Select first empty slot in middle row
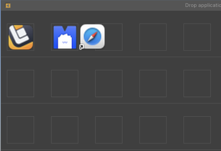 pyautogui.click(x=21, y=84)
